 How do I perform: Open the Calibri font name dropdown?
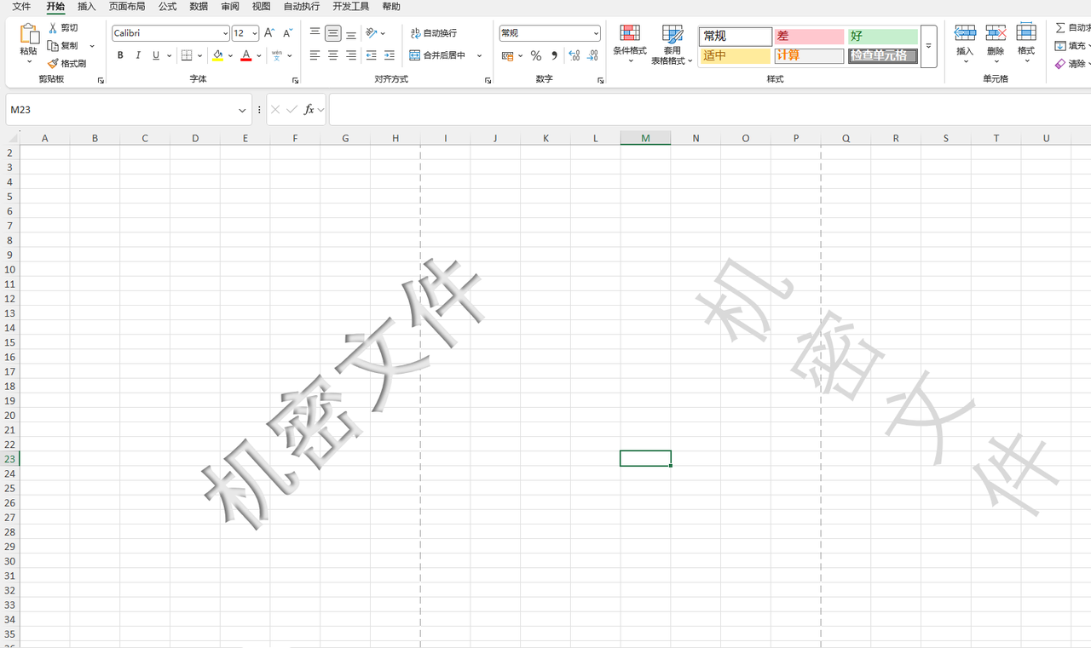point(225,33)
